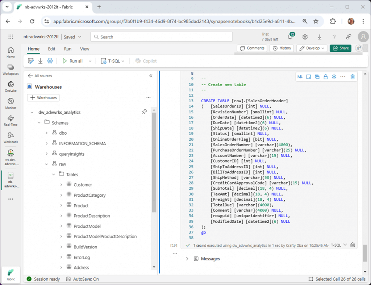371x285 pixels.
Task: Switch to the View ribbon tab
Action: 84,49
